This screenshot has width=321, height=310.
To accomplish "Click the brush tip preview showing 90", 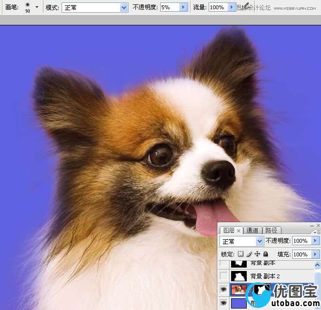I will 27,7.
